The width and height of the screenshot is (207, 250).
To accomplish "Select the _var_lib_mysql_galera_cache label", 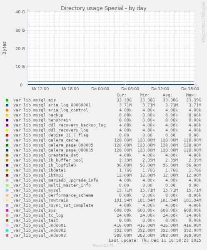I will [x=45, y=140].
